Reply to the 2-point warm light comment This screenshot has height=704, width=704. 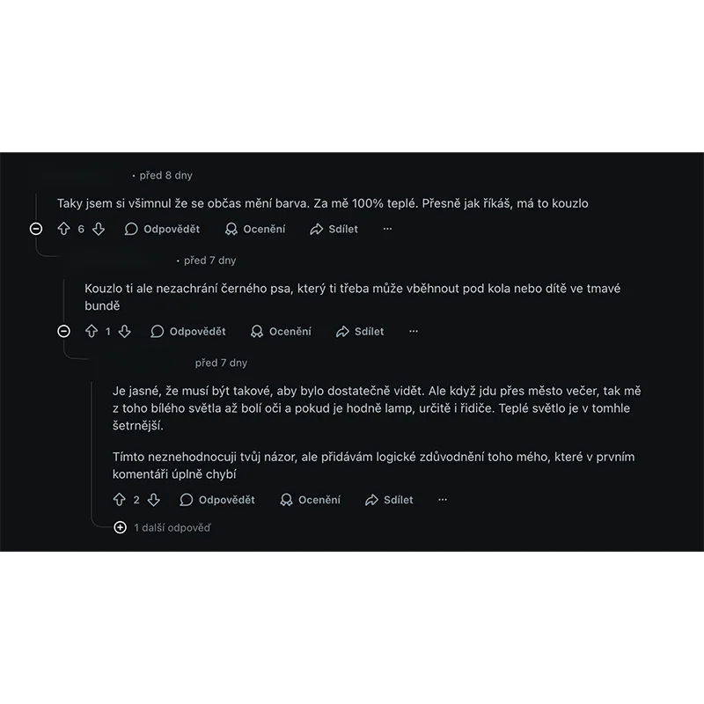tap(217, 500)
